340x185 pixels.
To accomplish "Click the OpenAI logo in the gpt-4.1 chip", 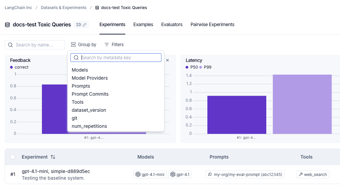I will point(173,174).
